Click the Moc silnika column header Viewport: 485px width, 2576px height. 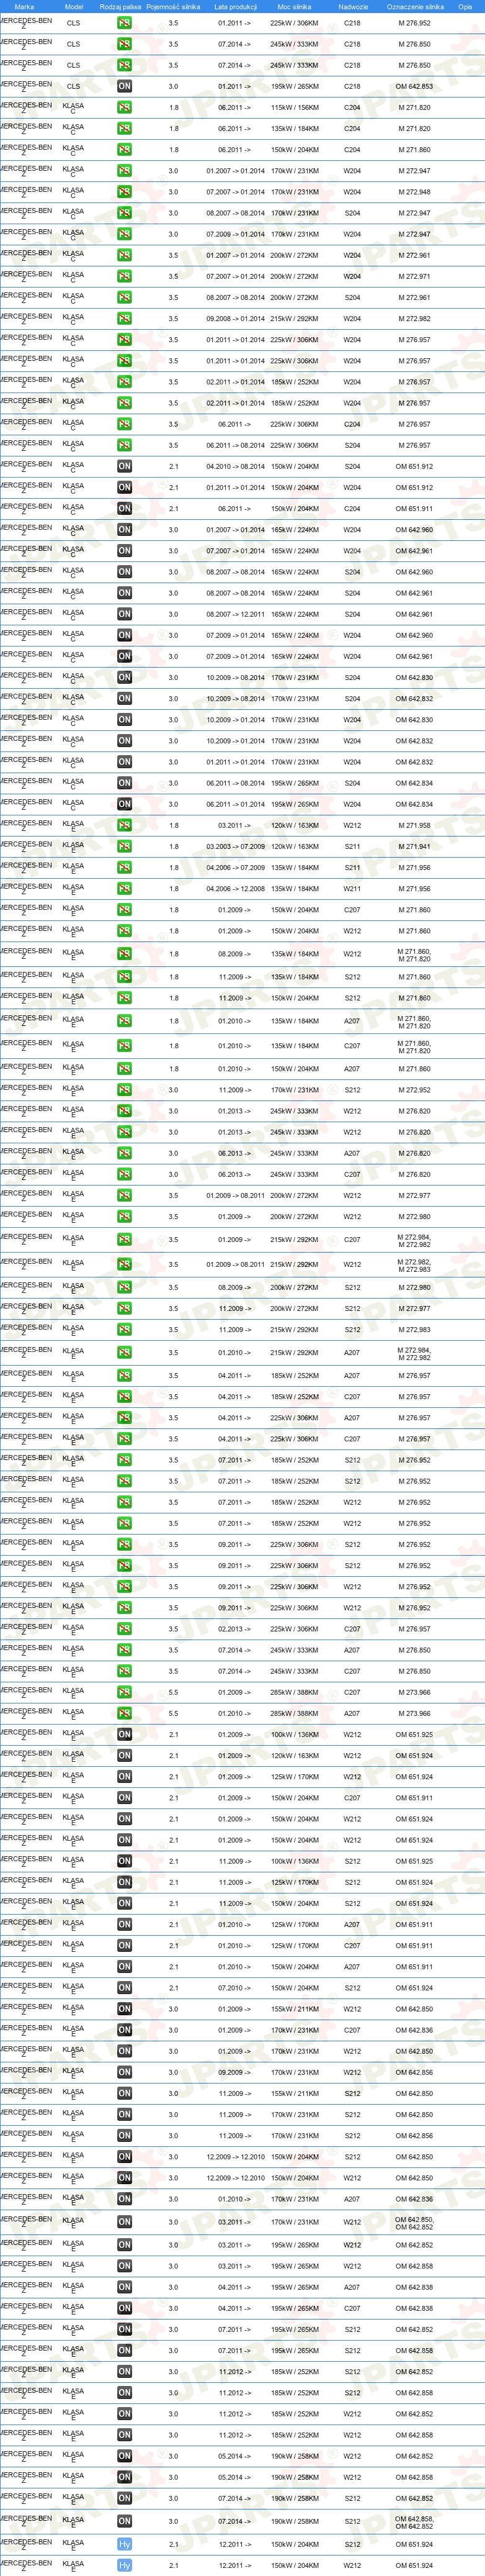point(295,6)
